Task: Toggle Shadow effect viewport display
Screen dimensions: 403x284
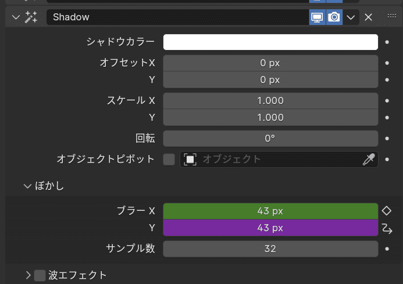Action: click(317, 17)
